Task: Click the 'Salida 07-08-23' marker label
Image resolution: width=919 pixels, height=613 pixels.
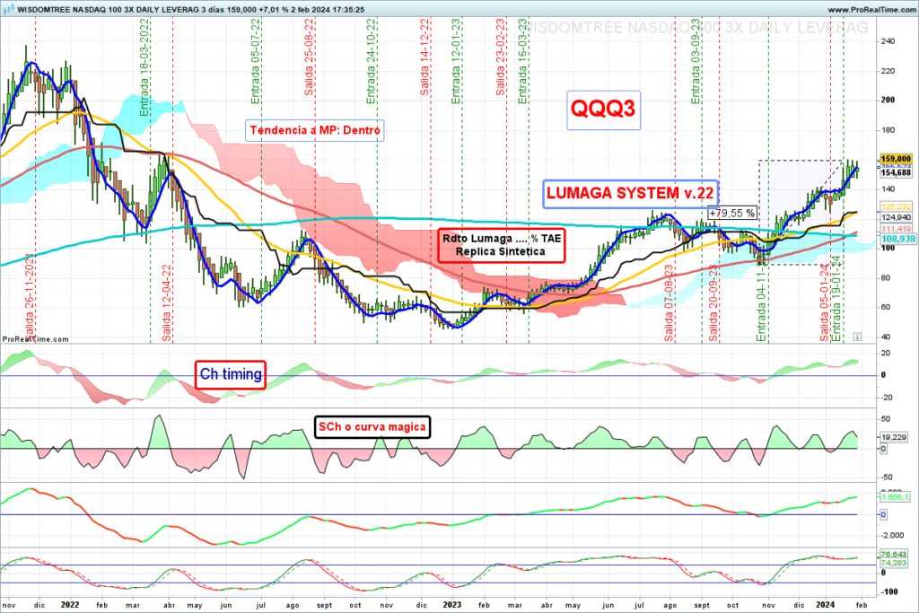Action: (x=670, y=303)
